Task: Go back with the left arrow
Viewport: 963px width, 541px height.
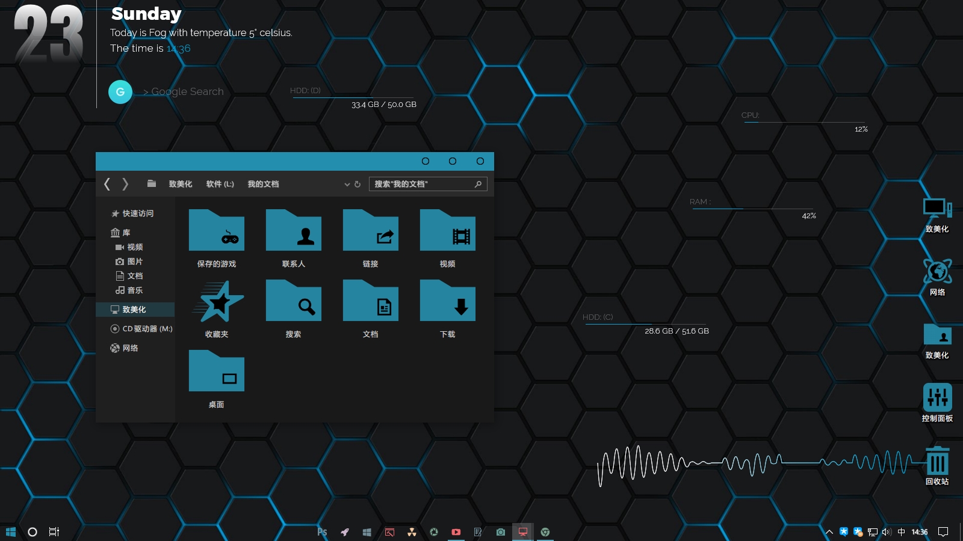Action: (x=107, y=184)
